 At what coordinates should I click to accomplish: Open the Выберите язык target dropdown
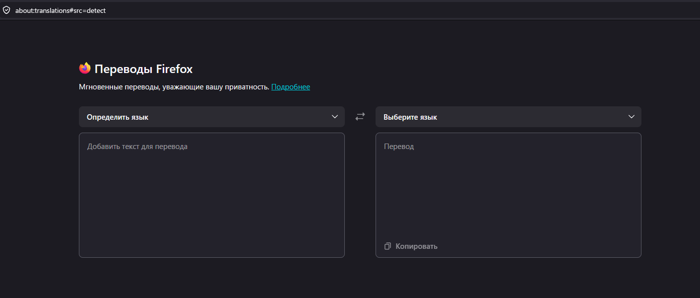point(509,117)
